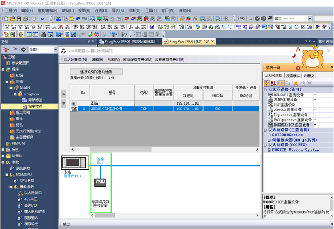Click the IP address cell 192.168.1.101 in row 1
The height and width of the screenshot is (229, 334).
[187, 109]
